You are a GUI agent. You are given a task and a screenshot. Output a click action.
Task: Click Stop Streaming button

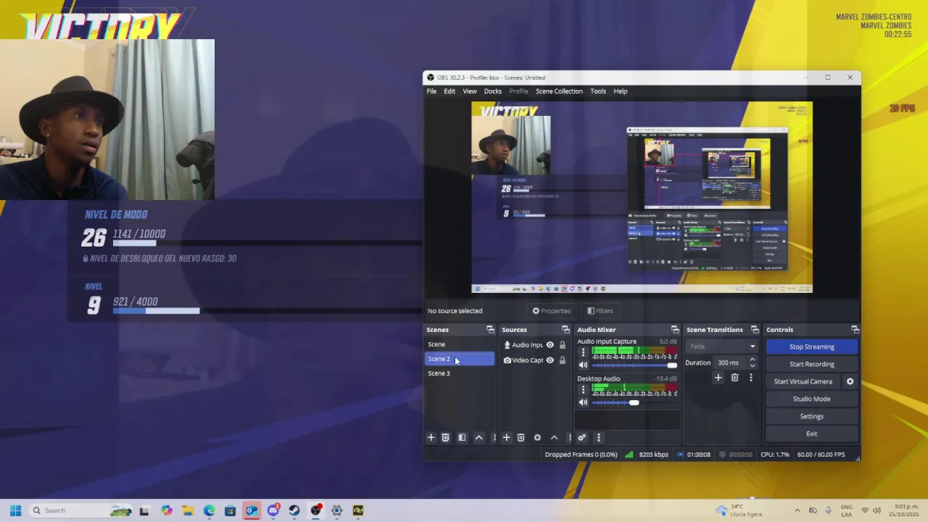coord(811,347)
